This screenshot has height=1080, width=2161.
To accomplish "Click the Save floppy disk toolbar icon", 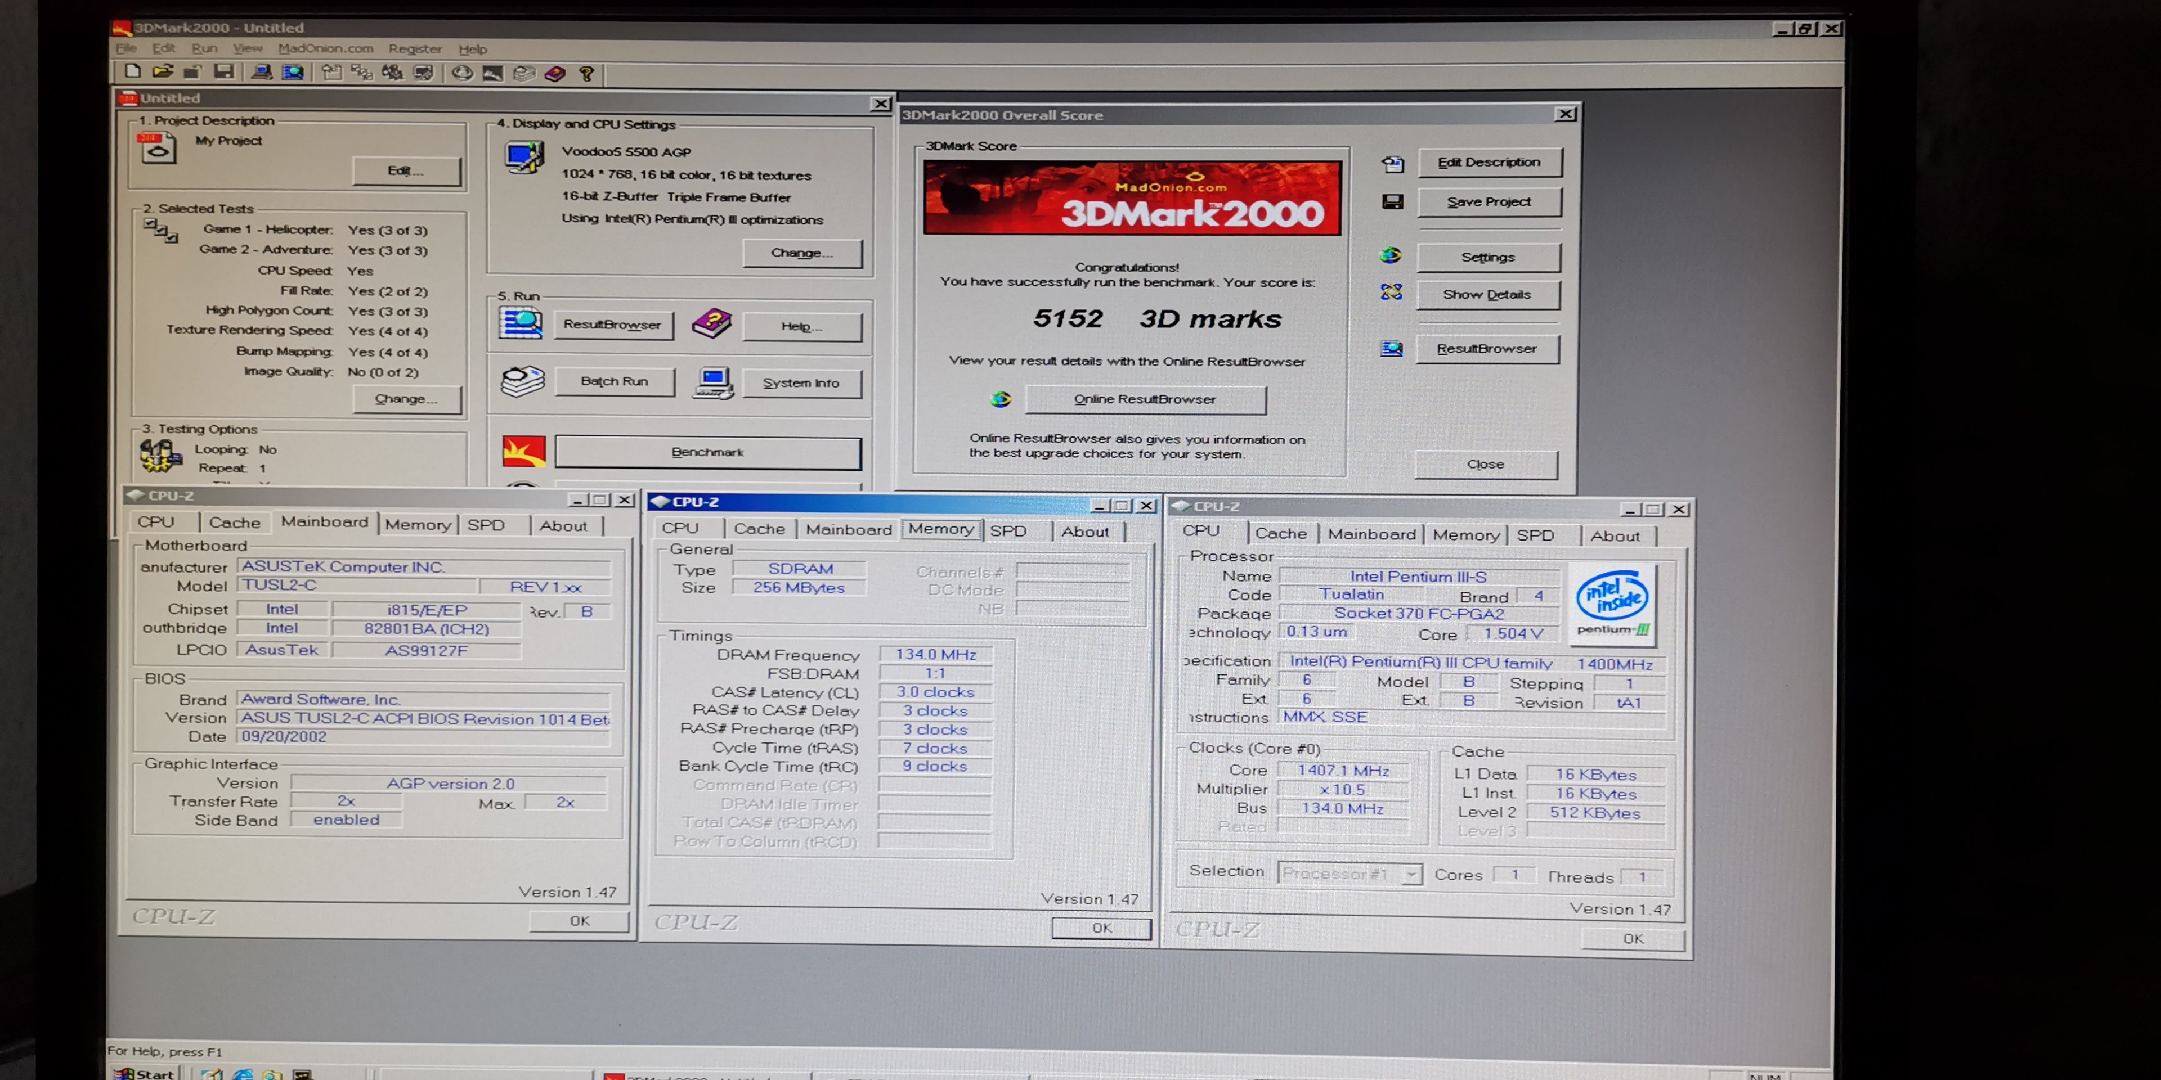I will click(223, 72).
